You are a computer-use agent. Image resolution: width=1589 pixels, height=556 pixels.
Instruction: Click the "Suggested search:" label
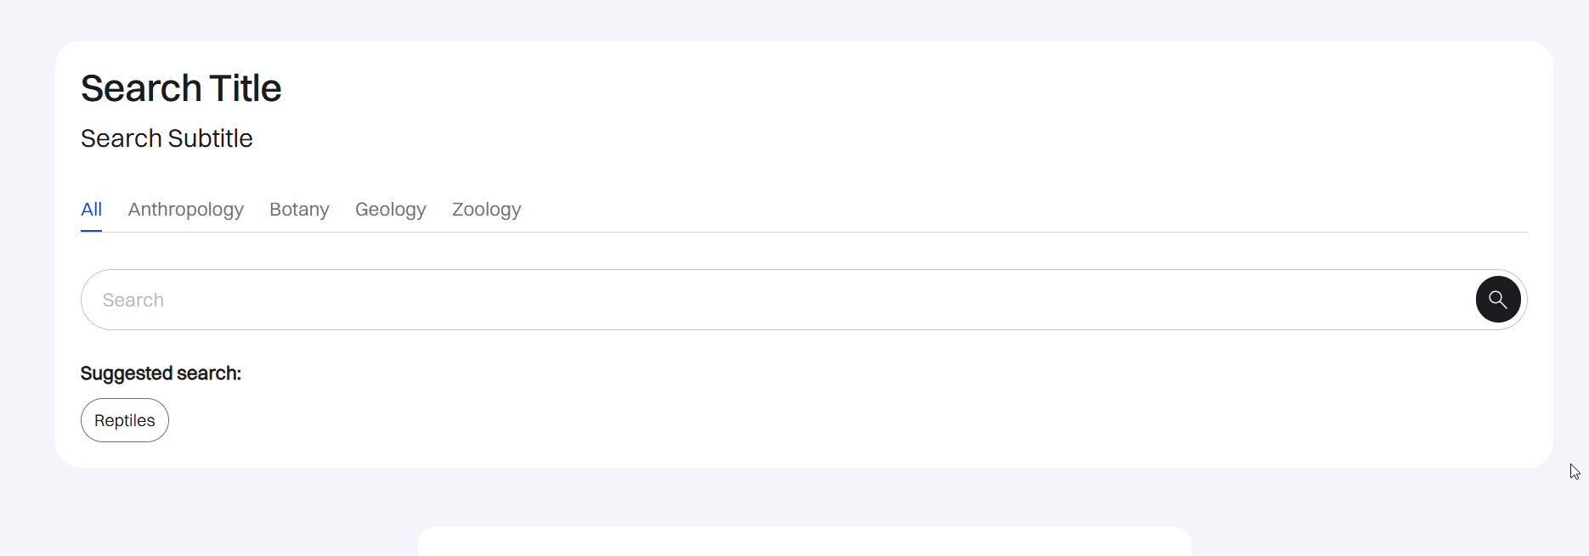161,373
